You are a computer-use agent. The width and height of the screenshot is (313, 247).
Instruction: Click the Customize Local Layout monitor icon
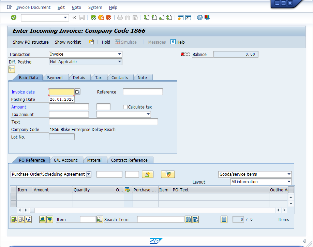point(207,17)
